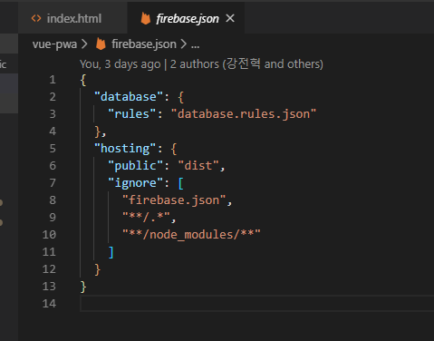The height and width of the screenshot is (341, 434).
Task: Click the HTML icon on the index.html tab
Action: point(36,18)
